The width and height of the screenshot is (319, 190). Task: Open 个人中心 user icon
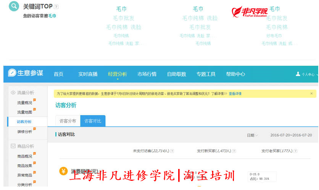click(298, 74)
